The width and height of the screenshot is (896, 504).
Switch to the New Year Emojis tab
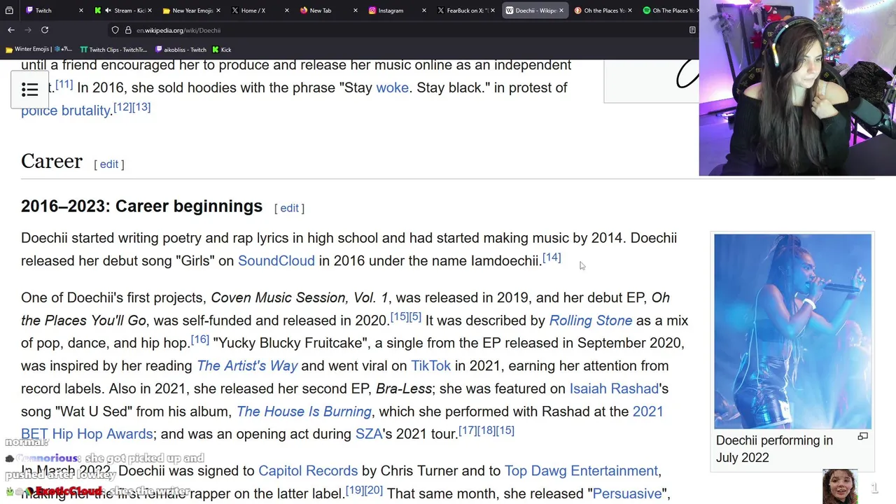[x=192, y=10]
